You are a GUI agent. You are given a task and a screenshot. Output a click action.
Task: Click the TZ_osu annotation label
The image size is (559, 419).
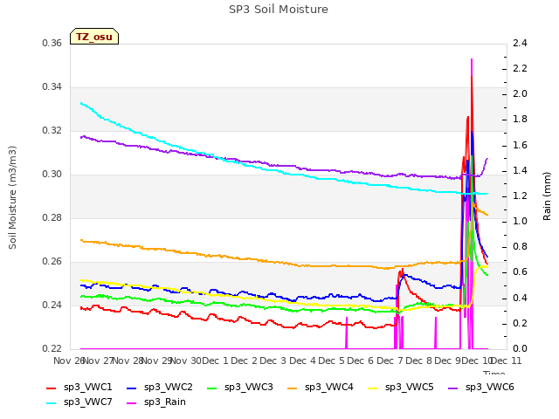coord(94,37)
